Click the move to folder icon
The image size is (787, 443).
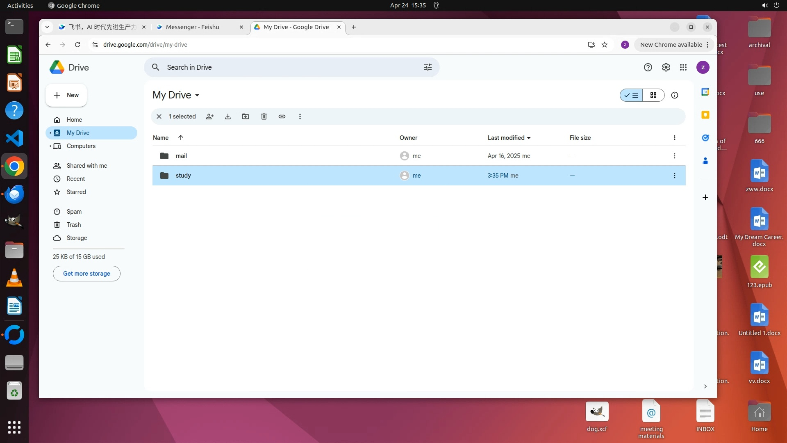(246, 116)
